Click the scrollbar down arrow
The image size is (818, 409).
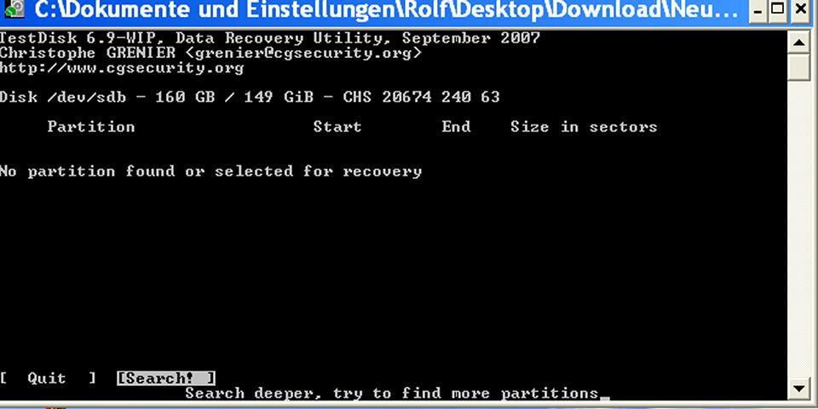[800, 389]
